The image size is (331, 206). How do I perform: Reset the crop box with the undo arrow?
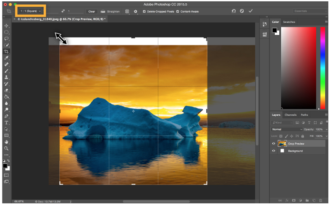pos(233,11)
